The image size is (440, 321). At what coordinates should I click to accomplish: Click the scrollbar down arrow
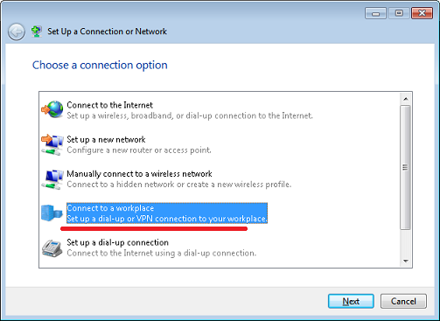point(406,261)
